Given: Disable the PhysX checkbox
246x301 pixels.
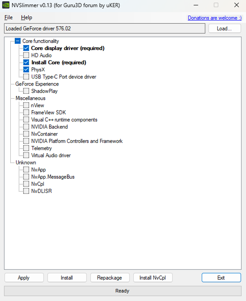Looking at the screenshot, I should 26,70.
